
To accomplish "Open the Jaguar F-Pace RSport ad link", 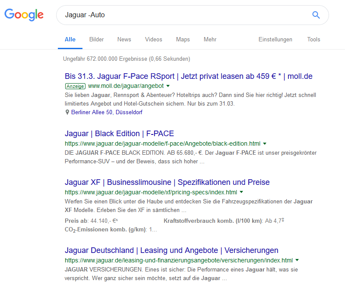I will point(189,76).
